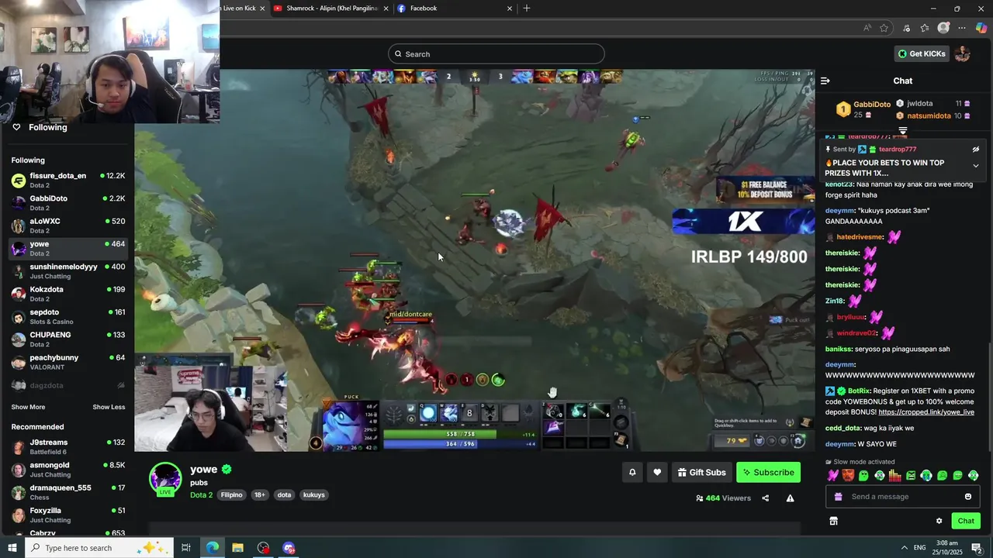Open Task View on the taskbar
Viewport: 993px width, 558px height.
[186, 548]
